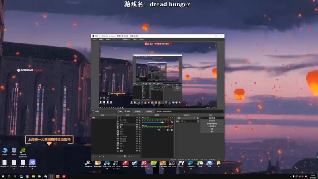Toggle visibility of the selected text source row
318x179 pixels.
point(136,125)
